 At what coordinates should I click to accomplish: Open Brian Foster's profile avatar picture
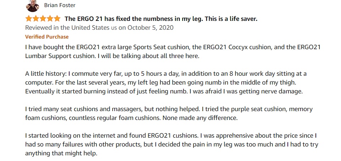pyautogui.click(x=33, y=6)
